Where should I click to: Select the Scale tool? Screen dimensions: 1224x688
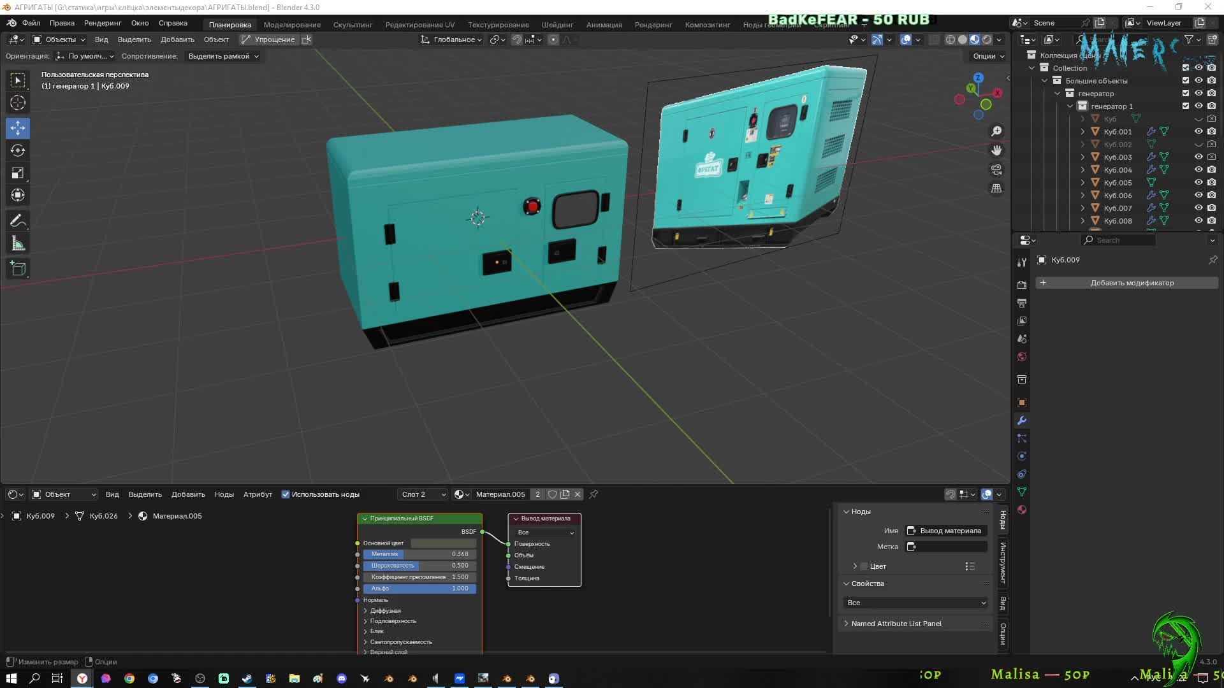(18, 173)
